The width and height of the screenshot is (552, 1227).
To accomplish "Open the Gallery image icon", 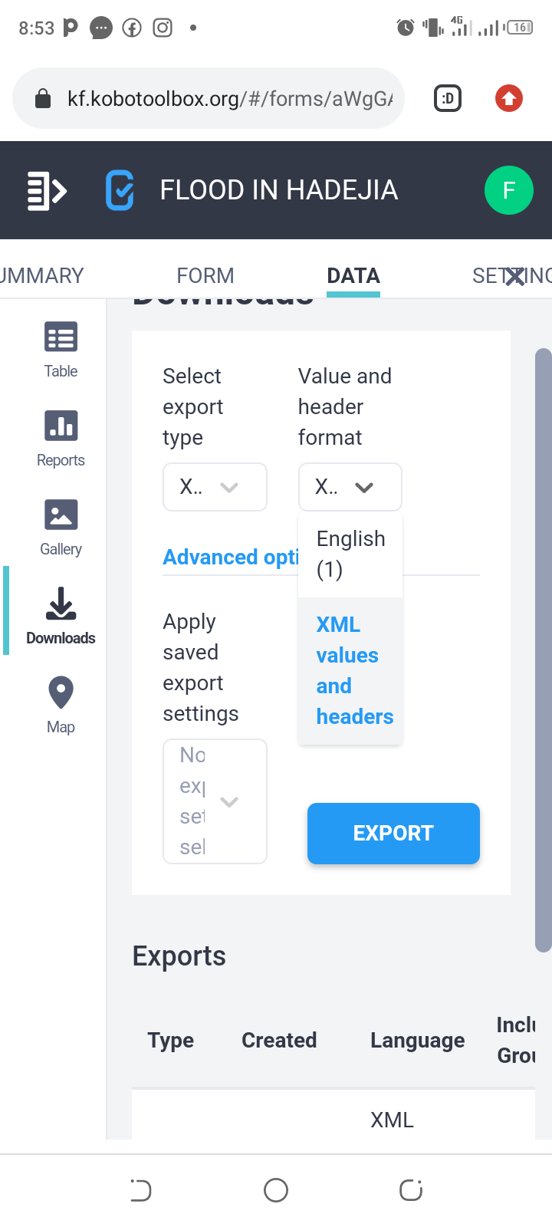I will point(61,527).
